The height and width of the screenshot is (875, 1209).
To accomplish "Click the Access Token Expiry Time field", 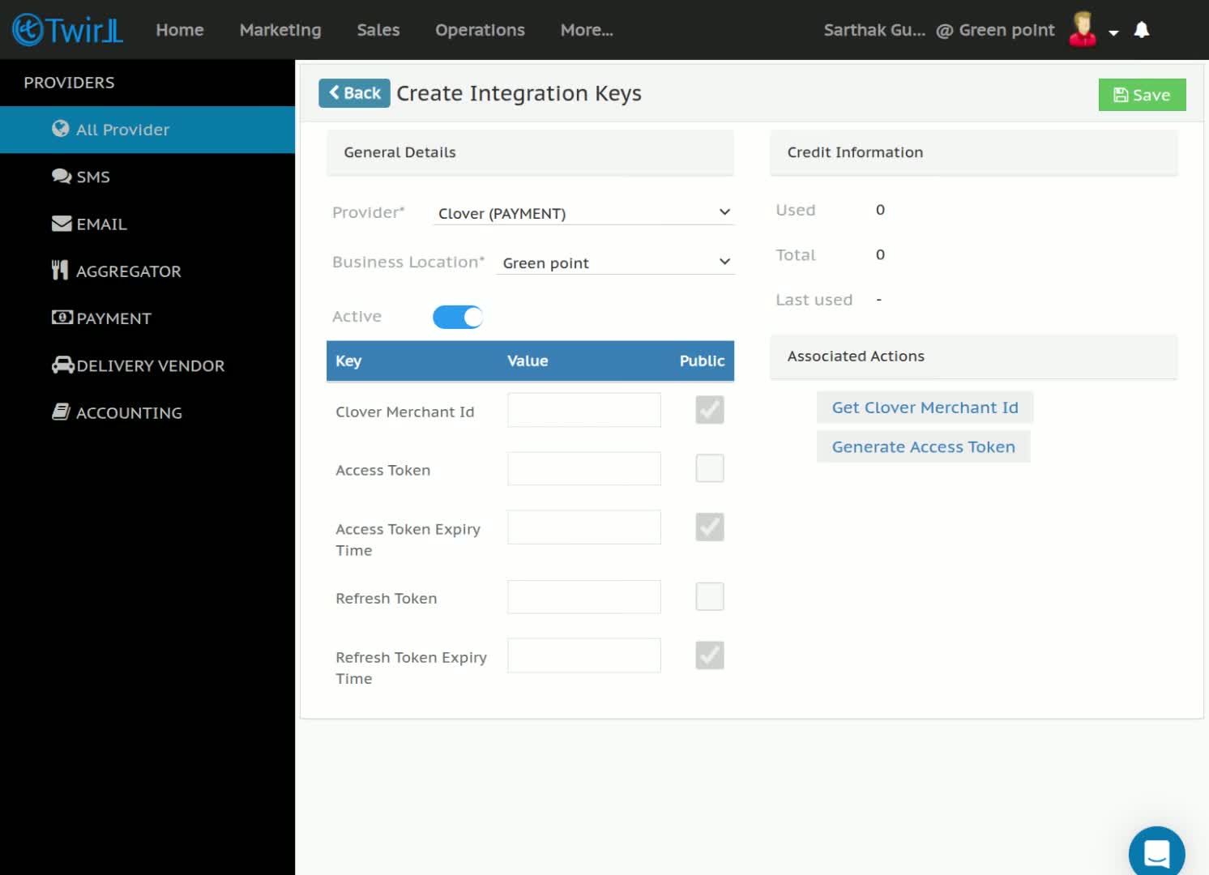I will coord(584,527).
